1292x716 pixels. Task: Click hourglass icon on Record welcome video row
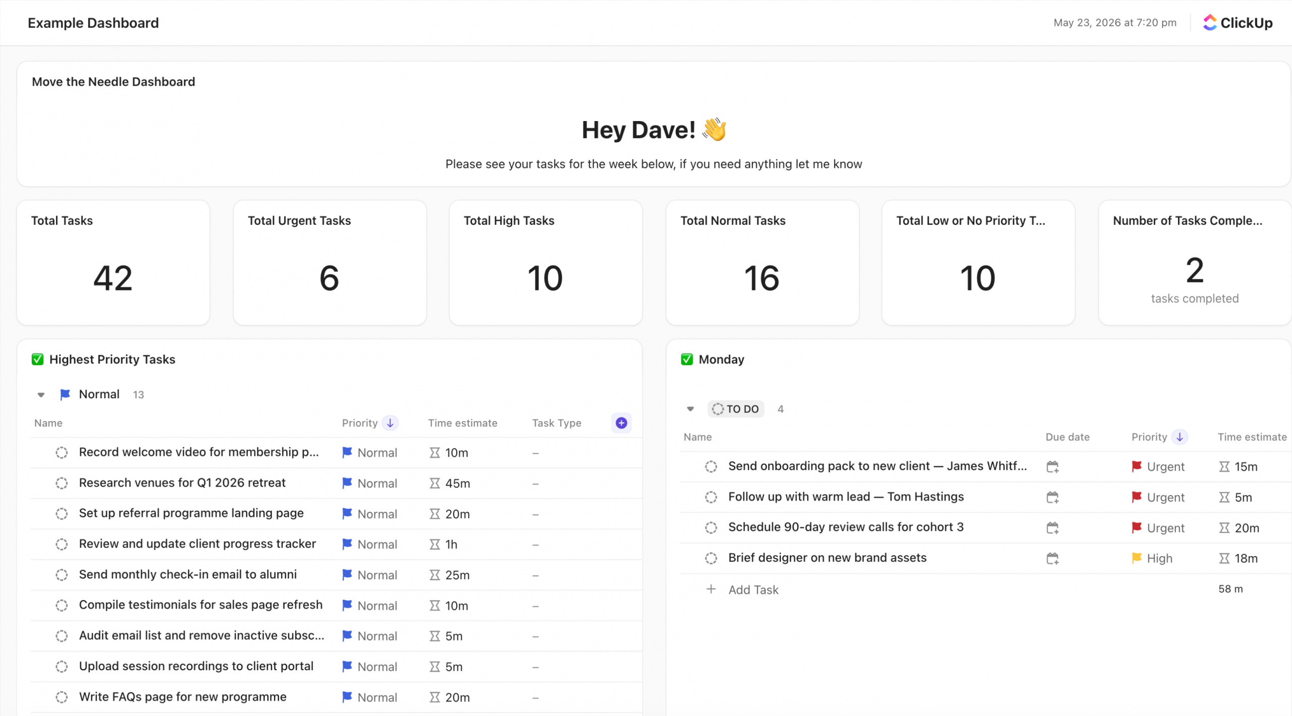coord(435,453)
